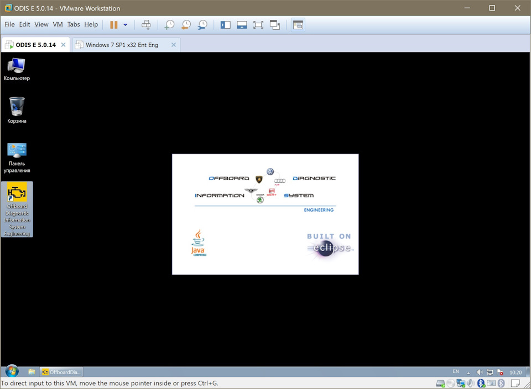This screenshot has width=531, height=389.
Task: Open the VMware message log note icon
Action: point(516,383)
